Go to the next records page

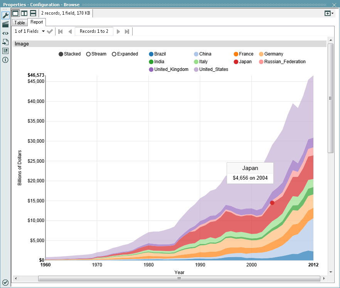118,31
